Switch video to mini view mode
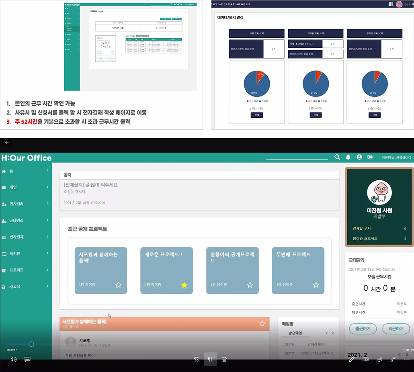The image size is (414, 372). coord(365,359)
